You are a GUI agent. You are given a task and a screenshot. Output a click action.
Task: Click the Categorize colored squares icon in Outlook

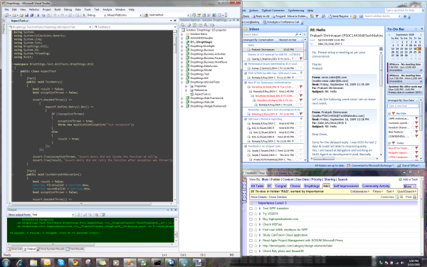(312, 16)
